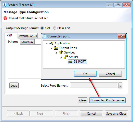Click the Application tree node icon
This screenshot has height=122, width=133.
point(51,43)
